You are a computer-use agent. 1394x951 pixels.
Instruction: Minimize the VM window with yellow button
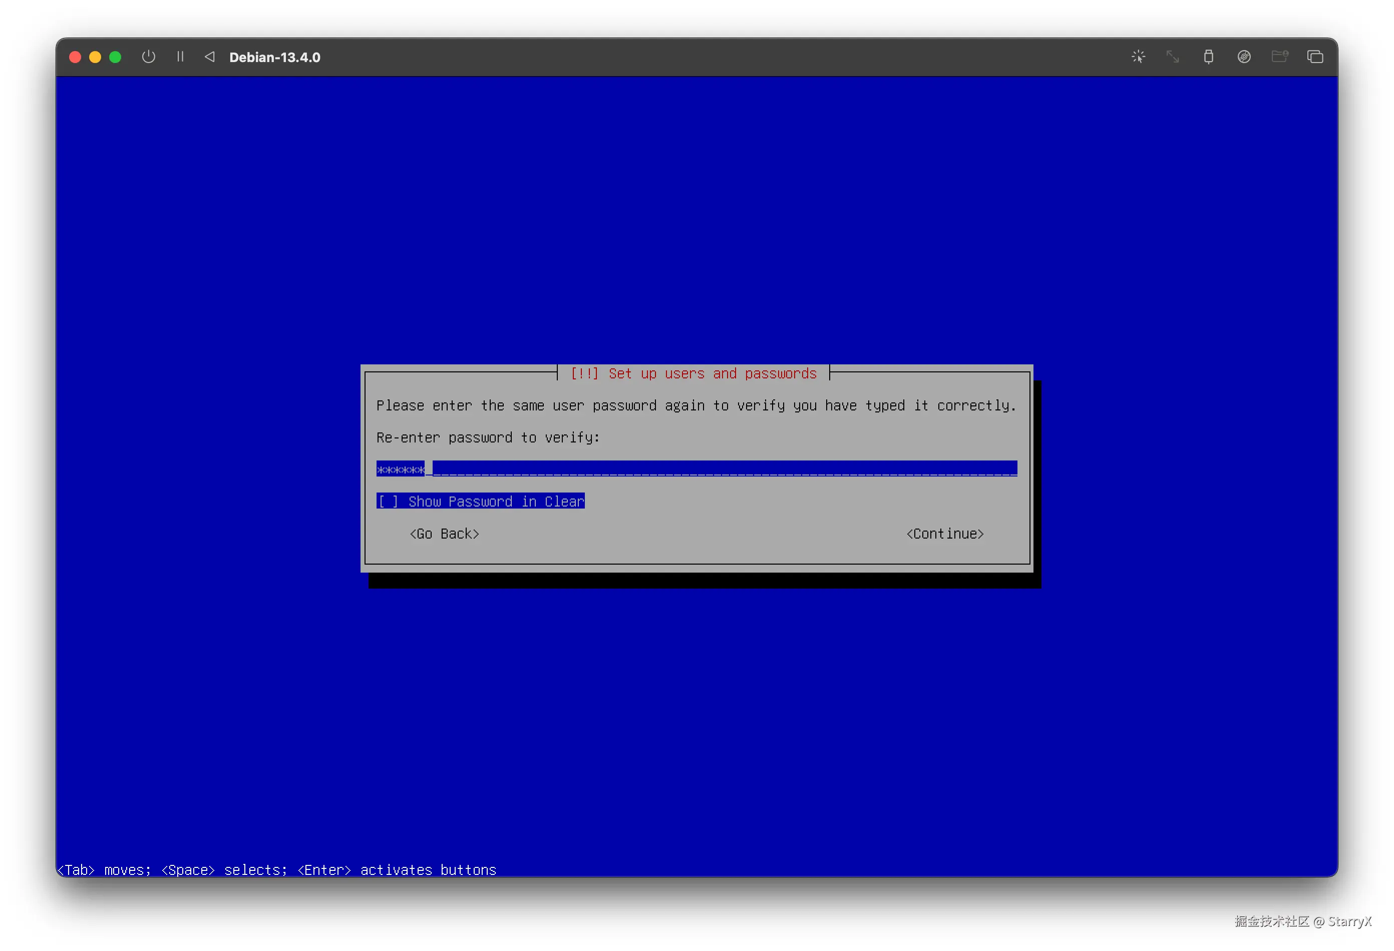(95, 57)
